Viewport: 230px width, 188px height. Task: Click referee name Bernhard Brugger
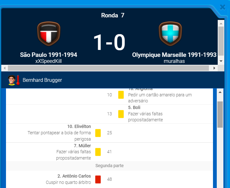(42, 80)
